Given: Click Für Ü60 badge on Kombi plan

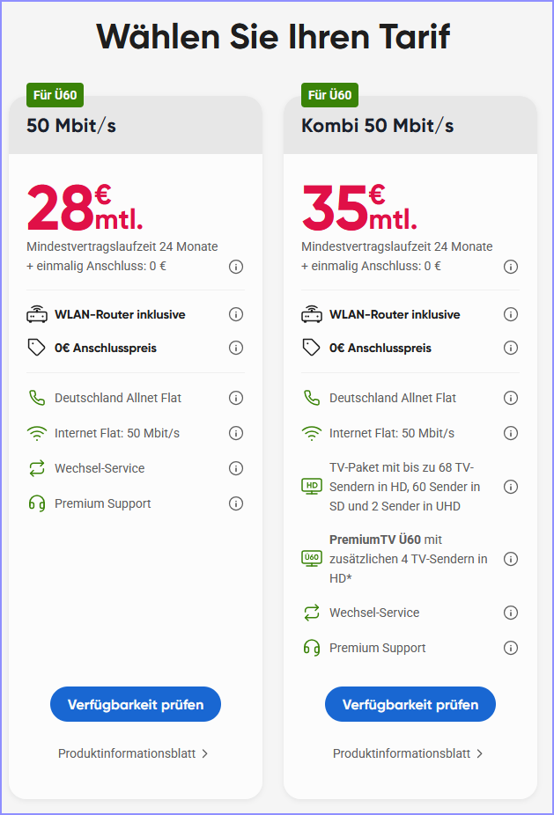Looking at the screenshot, I should click(329, 95).
